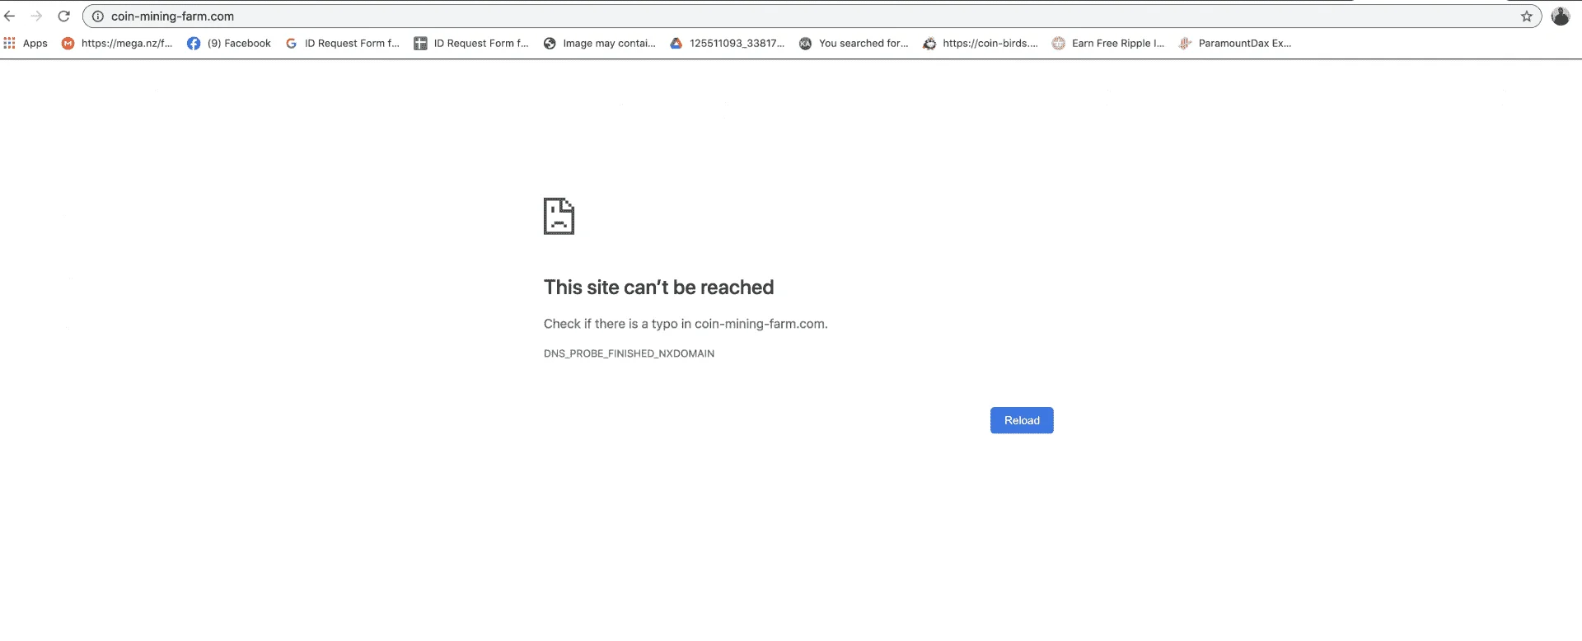Viewport: 1582px width, 641px height.
Task: Go back to the previous page
Action: tap(10, 16)
